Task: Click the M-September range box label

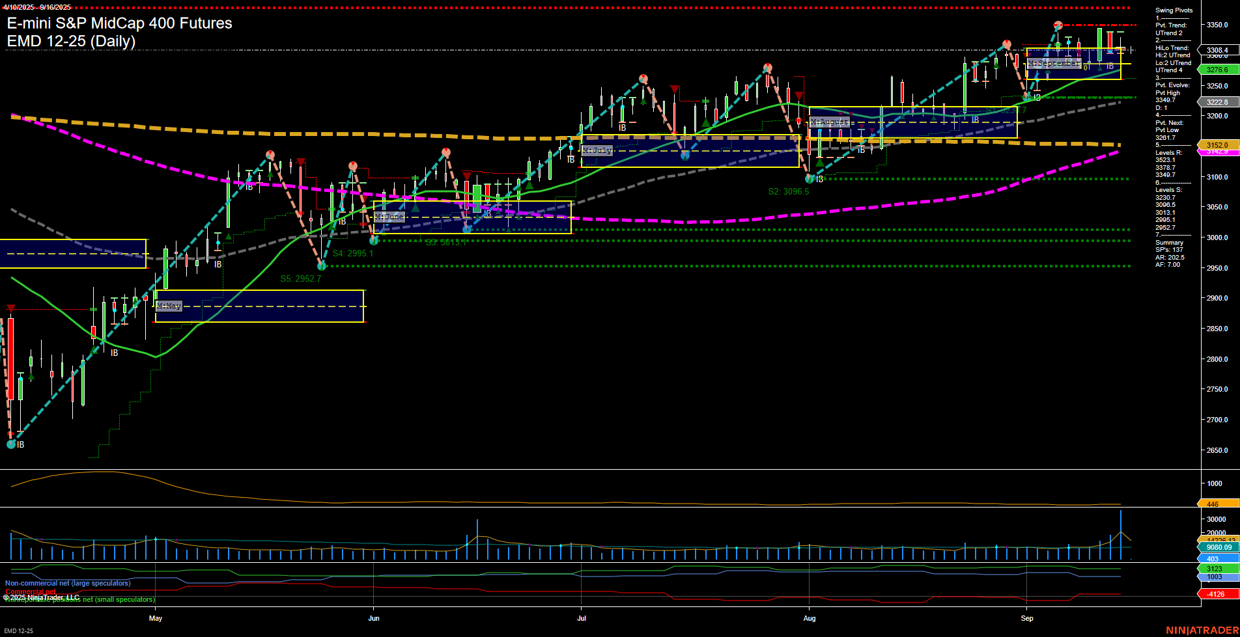Action: pos(1053,63)
